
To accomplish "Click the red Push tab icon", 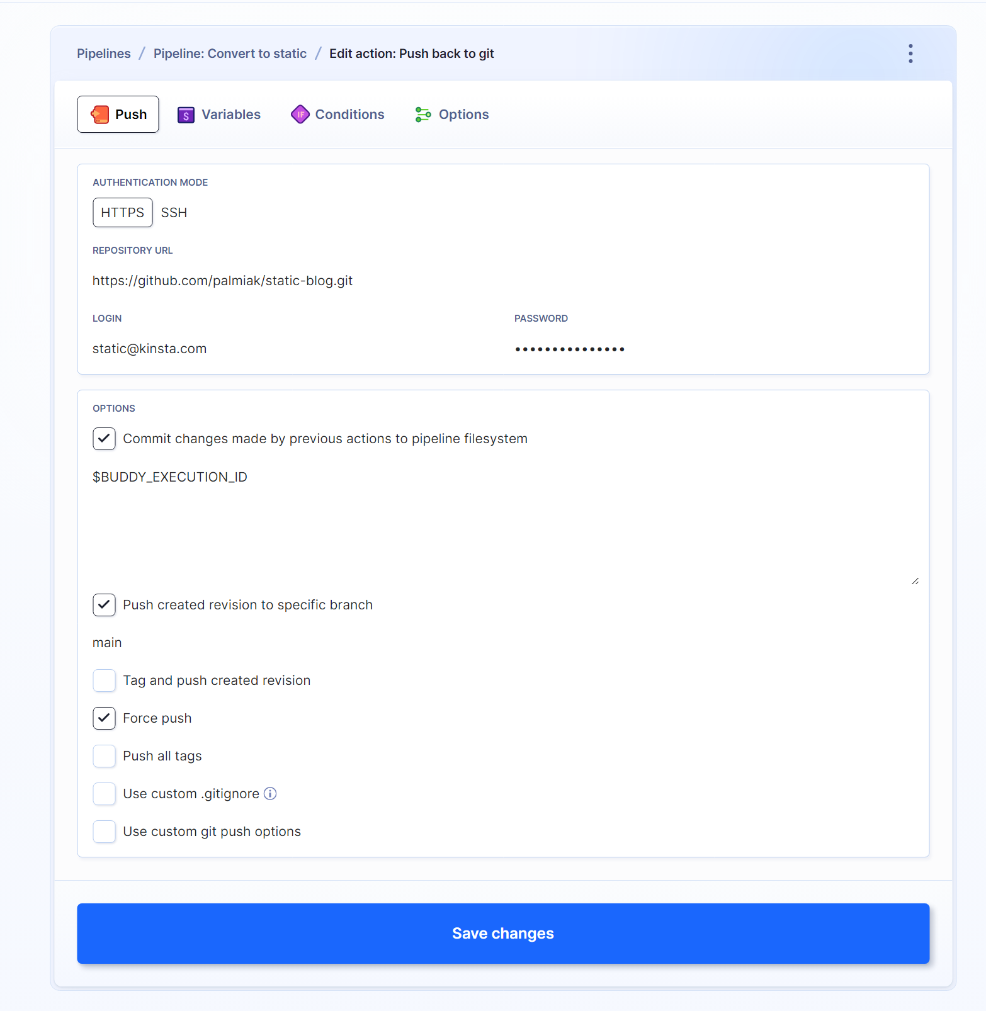I will pyautogui.click(x=100, y=115).
